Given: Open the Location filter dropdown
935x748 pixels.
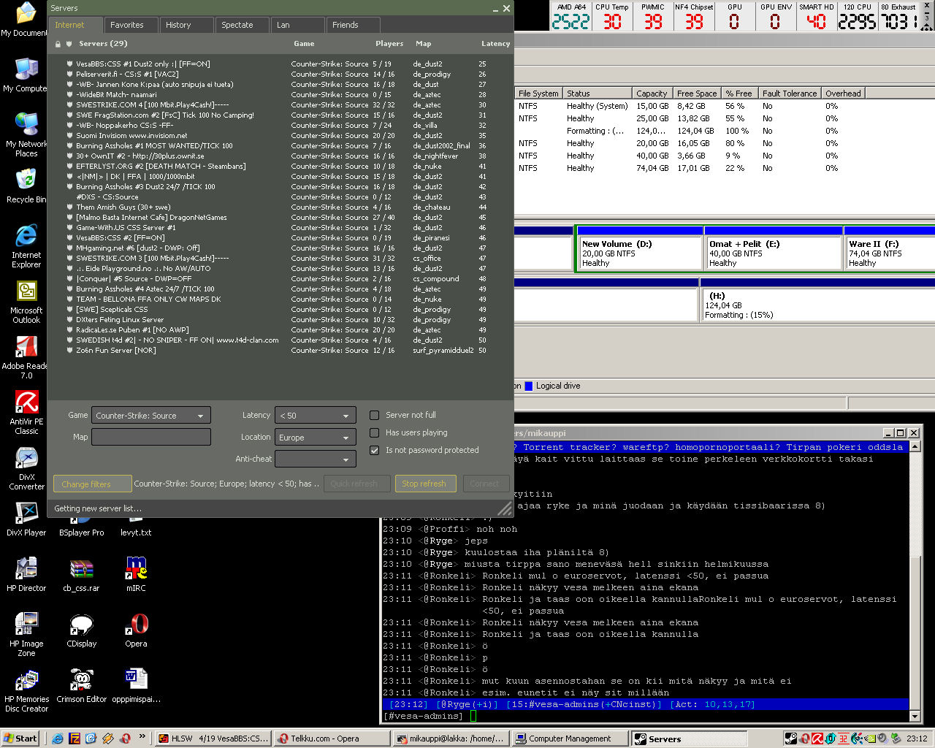Looking at the screenshot, I should [x=316, y=437].
